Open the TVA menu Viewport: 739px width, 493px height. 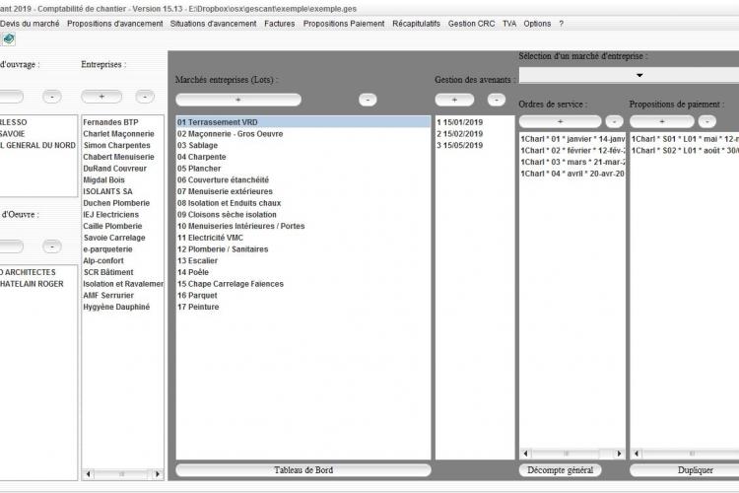(509, 24)
